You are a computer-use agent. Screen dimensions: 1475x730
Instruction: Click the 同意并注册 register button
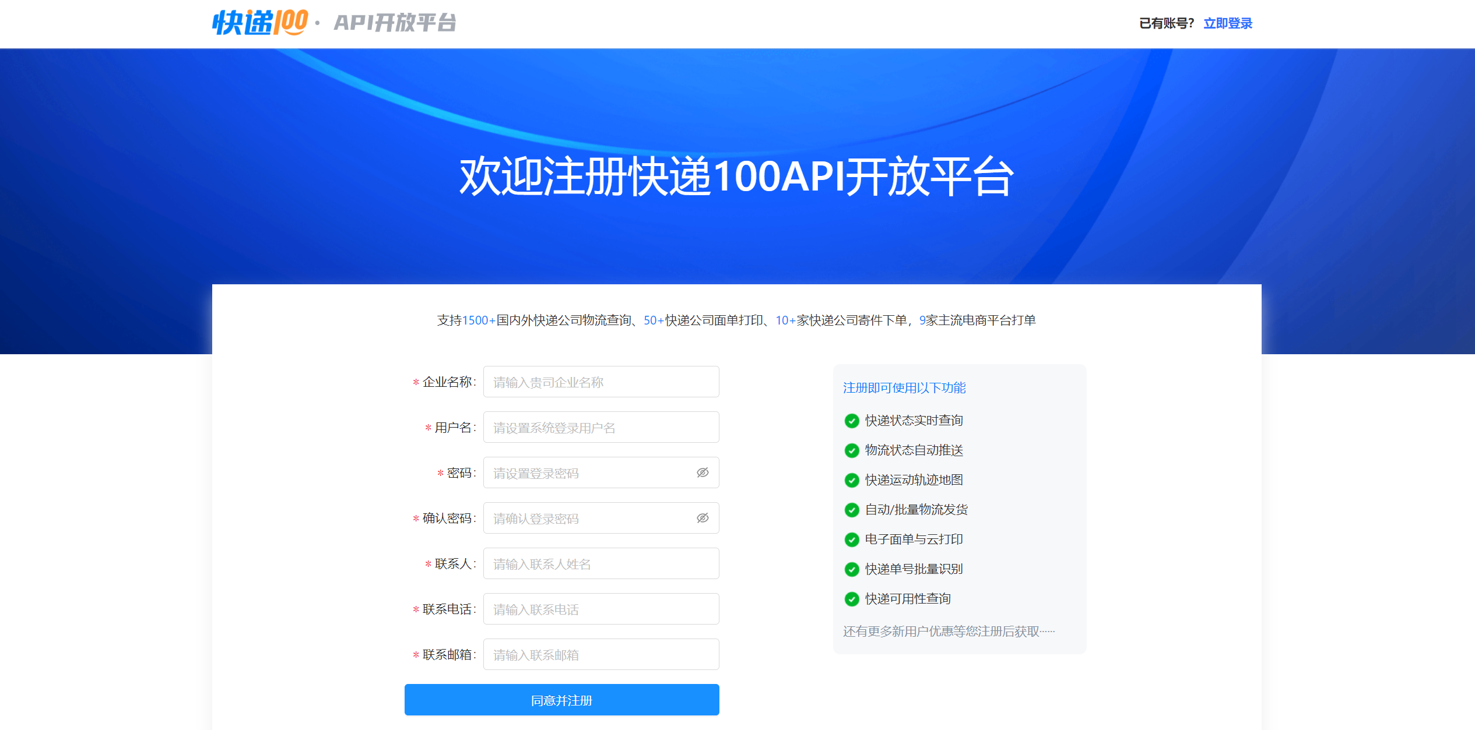click(x=561, y=700)
